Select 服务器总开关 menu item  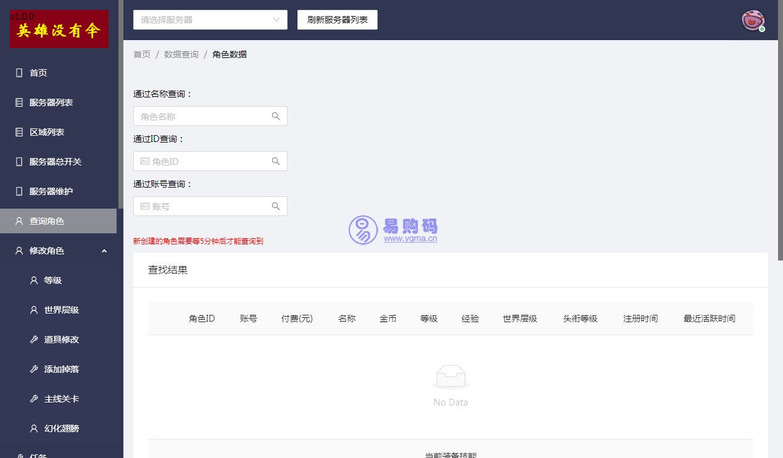[x=56, y=162]
